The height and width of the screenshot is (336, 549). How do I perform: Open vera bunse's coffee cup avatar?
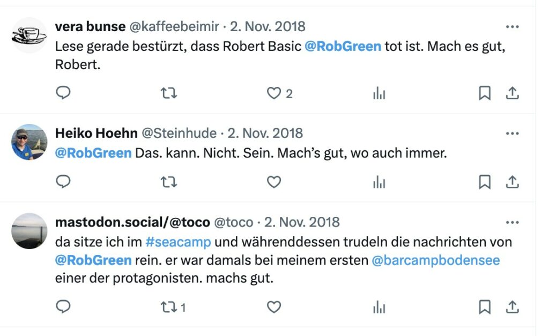[29, 35]
